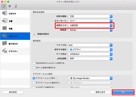Screen dimensions: 136x97
Task: Click the ファイル名 field containing IMG
Action: [89, 45]
